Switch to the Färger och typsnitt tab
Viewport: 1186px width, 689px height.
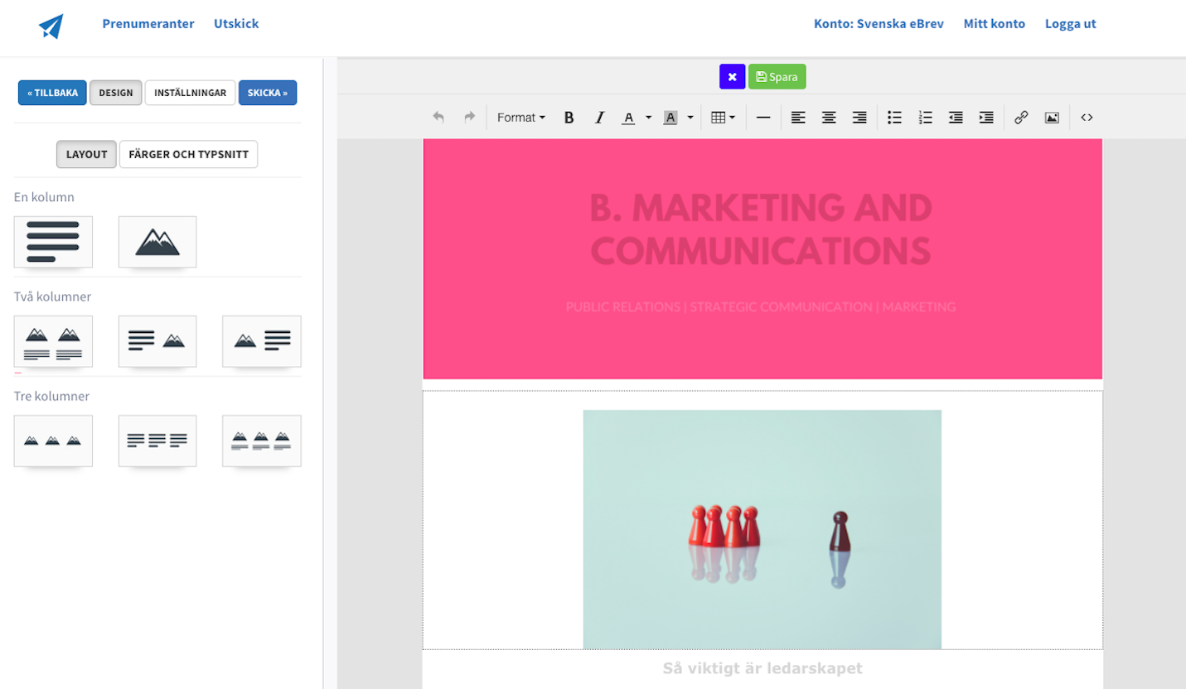tap(188, 154)
